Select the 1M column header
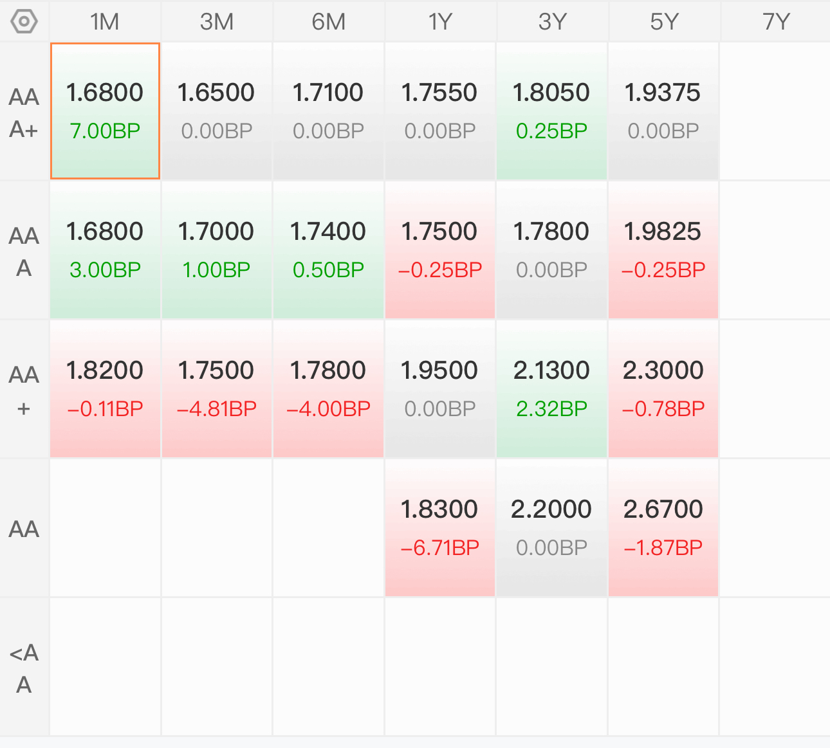 pyautogui.click(x=105, y=22)
